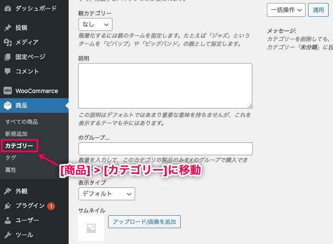Open the ツール menu

pyautogui.click(x=34, y=235)
